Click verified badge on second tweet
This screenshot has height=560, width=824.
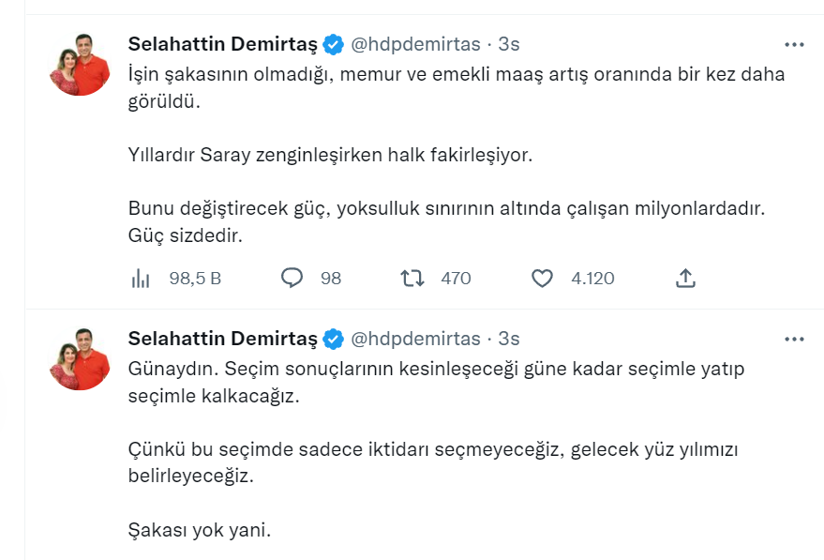pyautogui.click(x=333, y=339)
